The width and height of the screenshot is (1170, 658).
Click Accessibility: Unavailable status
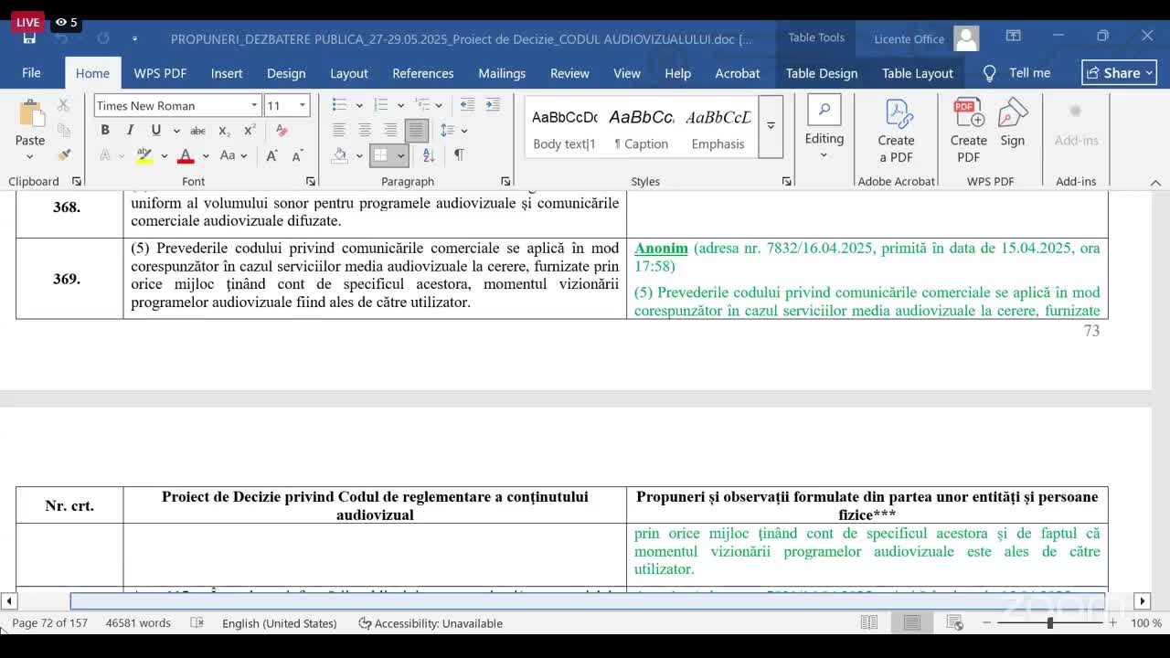pos(430,623)
